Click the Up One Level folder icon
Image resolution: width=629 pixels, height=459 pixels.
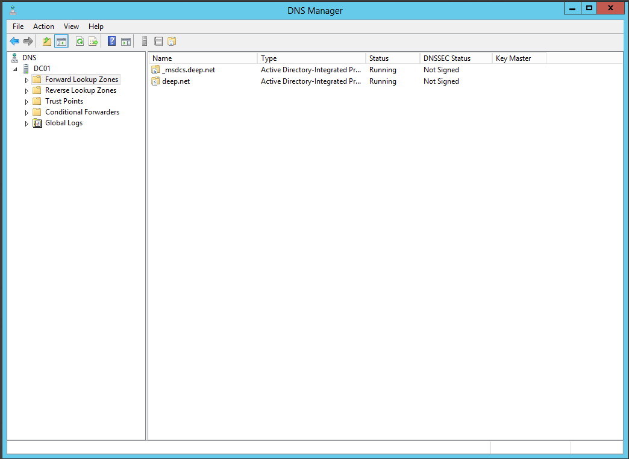pos(47,42)
